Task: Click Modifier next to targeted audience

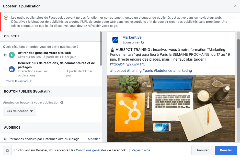Action: (x=94, y=139)
